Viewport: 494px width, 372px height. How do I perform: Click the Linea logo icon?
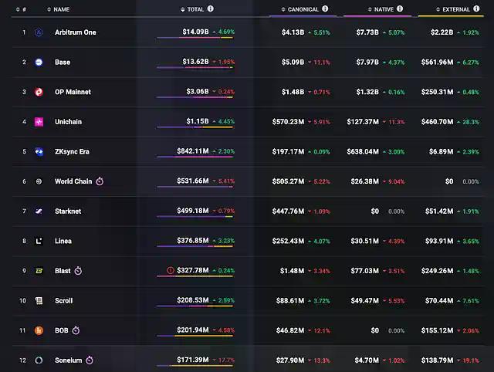[x=39, y=242]
